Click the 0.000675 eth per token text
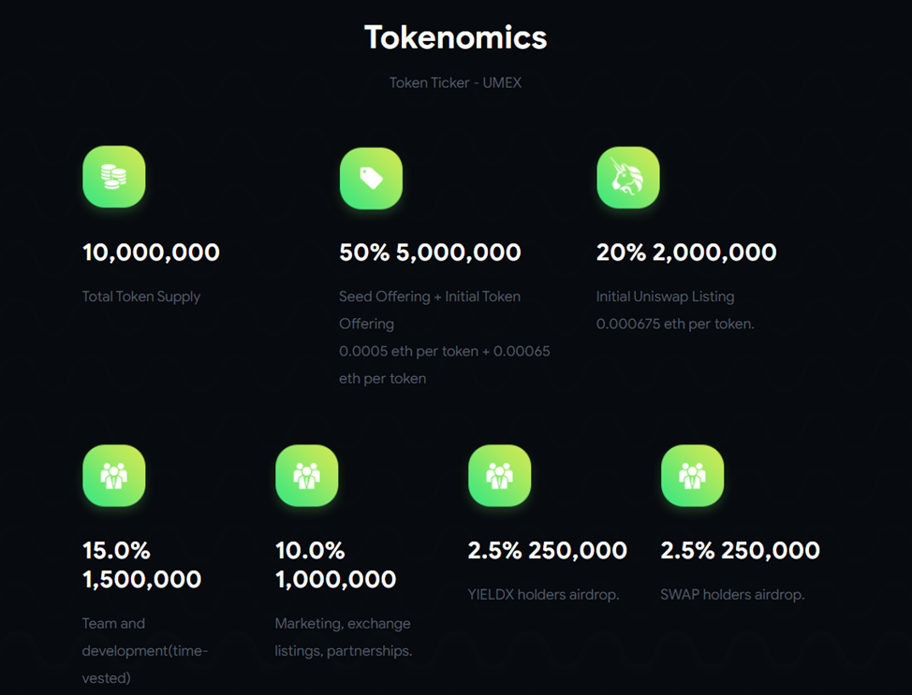The height and width of the screenshot is (695, 912). (x=675, y=324)
